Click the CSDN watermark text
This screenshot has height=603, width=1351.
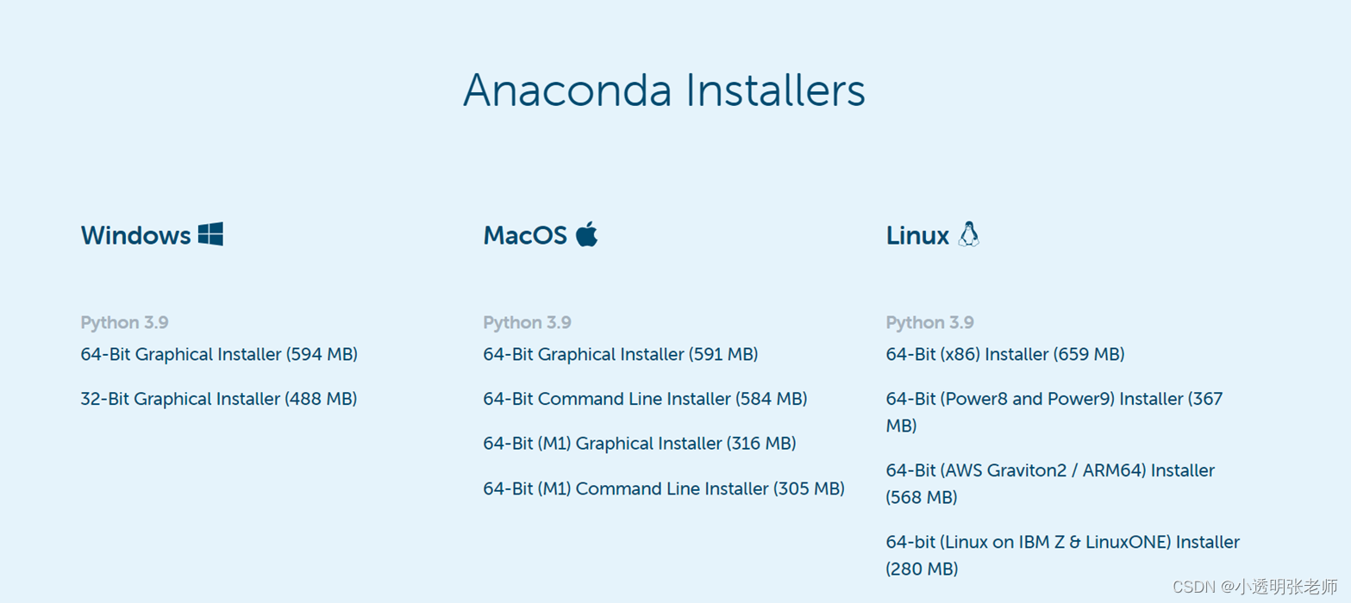1255,587
